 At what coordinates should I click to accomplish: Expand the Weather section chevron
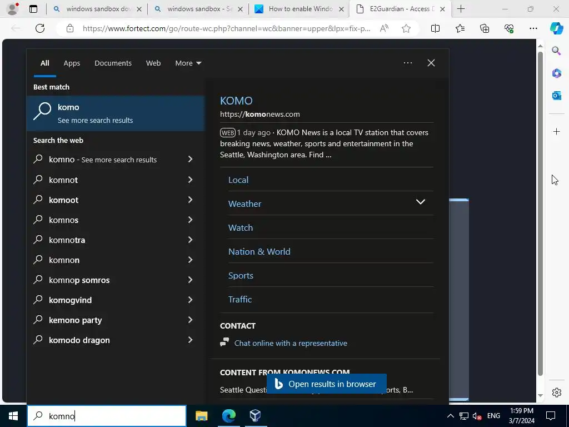(420, 202)
